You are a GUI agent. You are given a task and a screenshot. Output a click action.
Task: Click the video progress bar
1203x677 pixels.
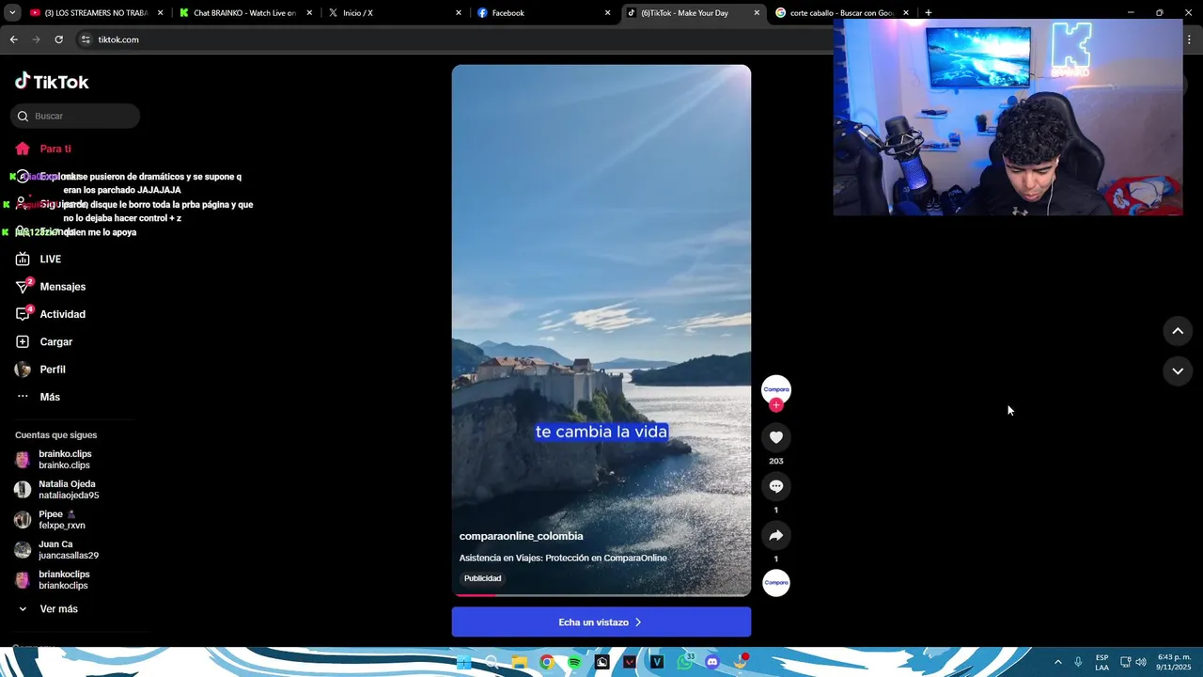pyautogui.click(x=601, y=594)
